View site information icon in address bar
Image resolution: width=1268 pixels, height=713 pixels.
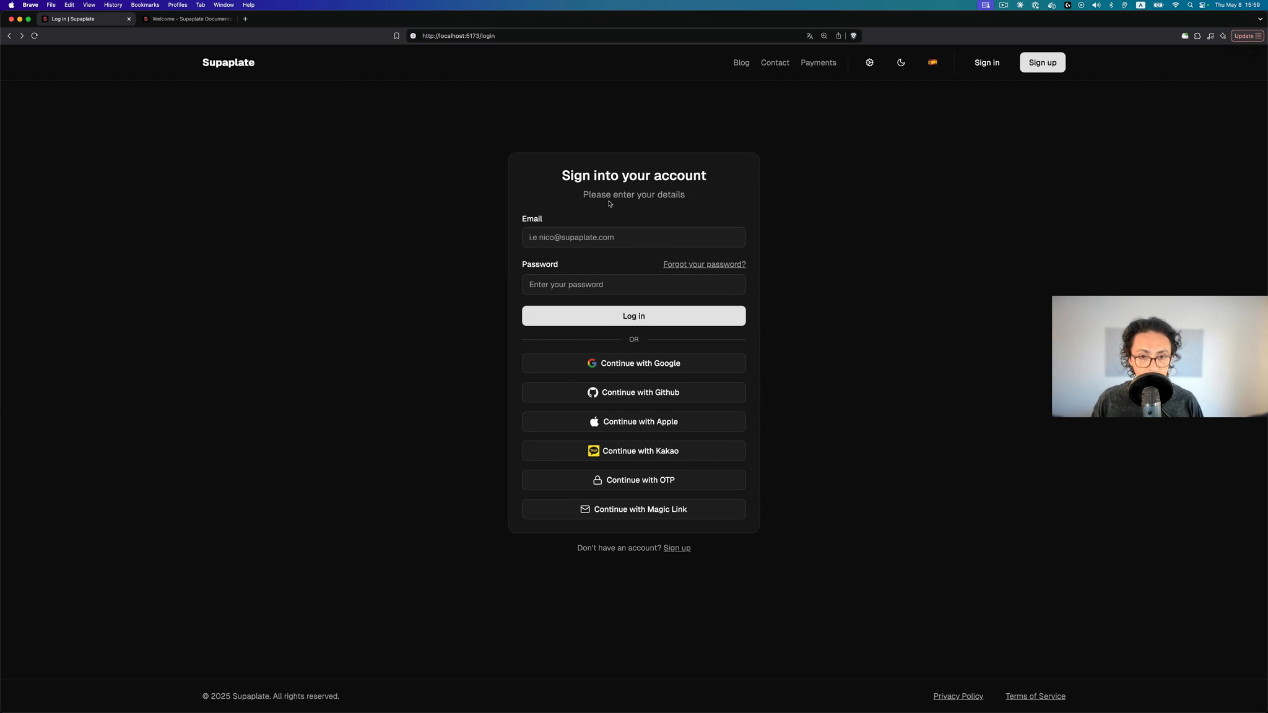coord(413,36)
